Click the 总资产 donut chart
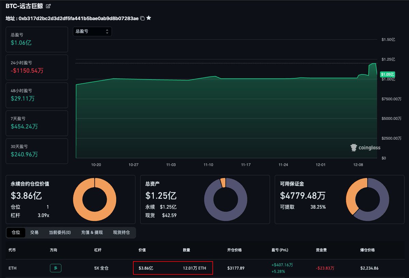The height and width of the screenshot is (278, 409). point(226,199)
